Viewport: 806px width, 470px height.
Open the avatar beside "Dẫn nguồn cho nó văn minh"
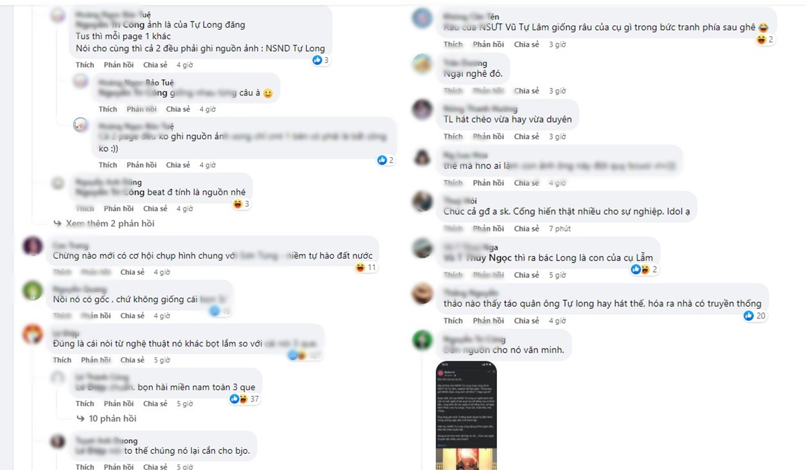pos(422,340)
